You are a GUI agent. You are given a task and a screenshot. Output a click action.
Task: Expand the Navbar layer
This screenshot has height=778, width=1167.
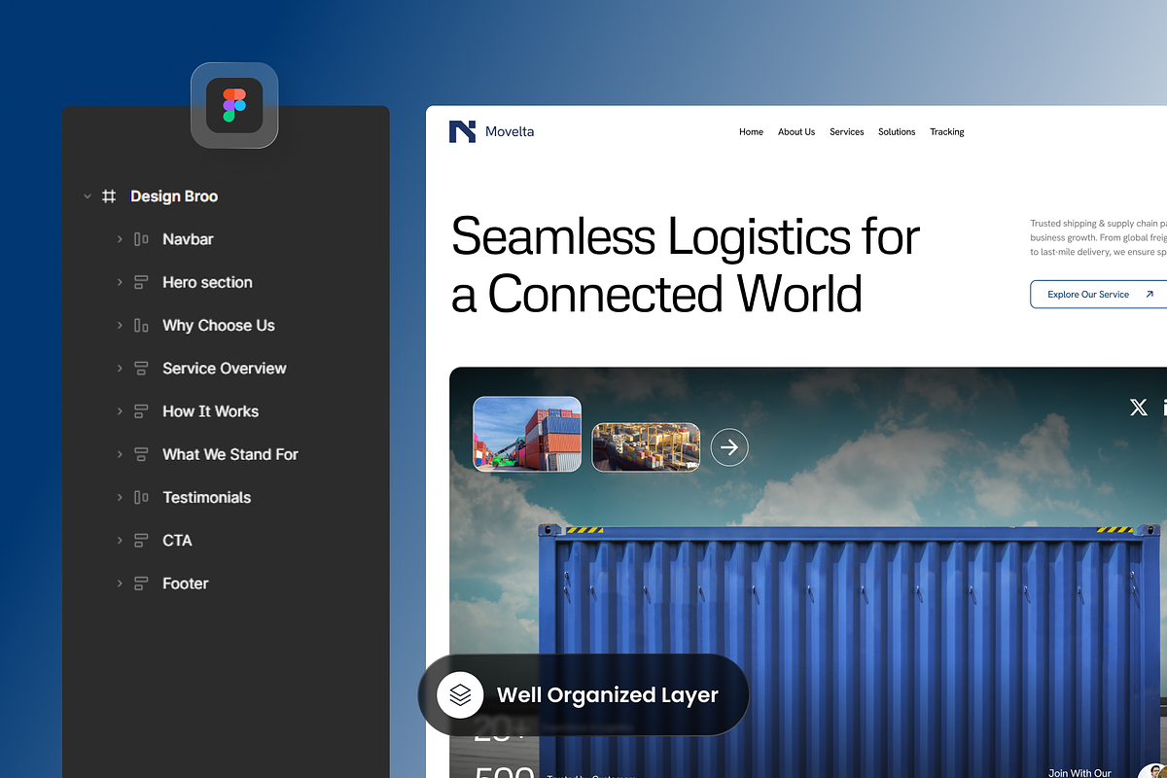coord(120,239)
